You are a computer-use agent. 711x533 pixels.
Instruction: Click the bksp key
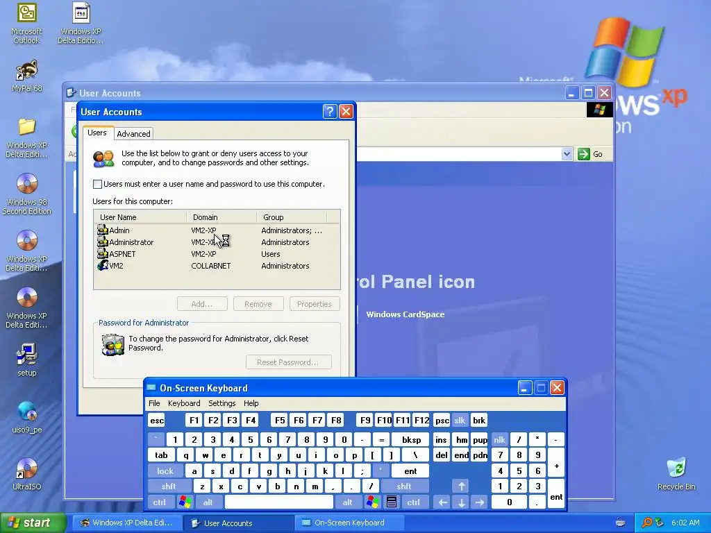click(x=411, y=439)
